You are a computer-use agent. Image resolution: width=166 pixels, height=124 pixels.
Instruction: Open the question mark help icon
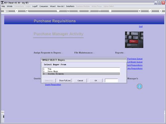click(16, 11)
